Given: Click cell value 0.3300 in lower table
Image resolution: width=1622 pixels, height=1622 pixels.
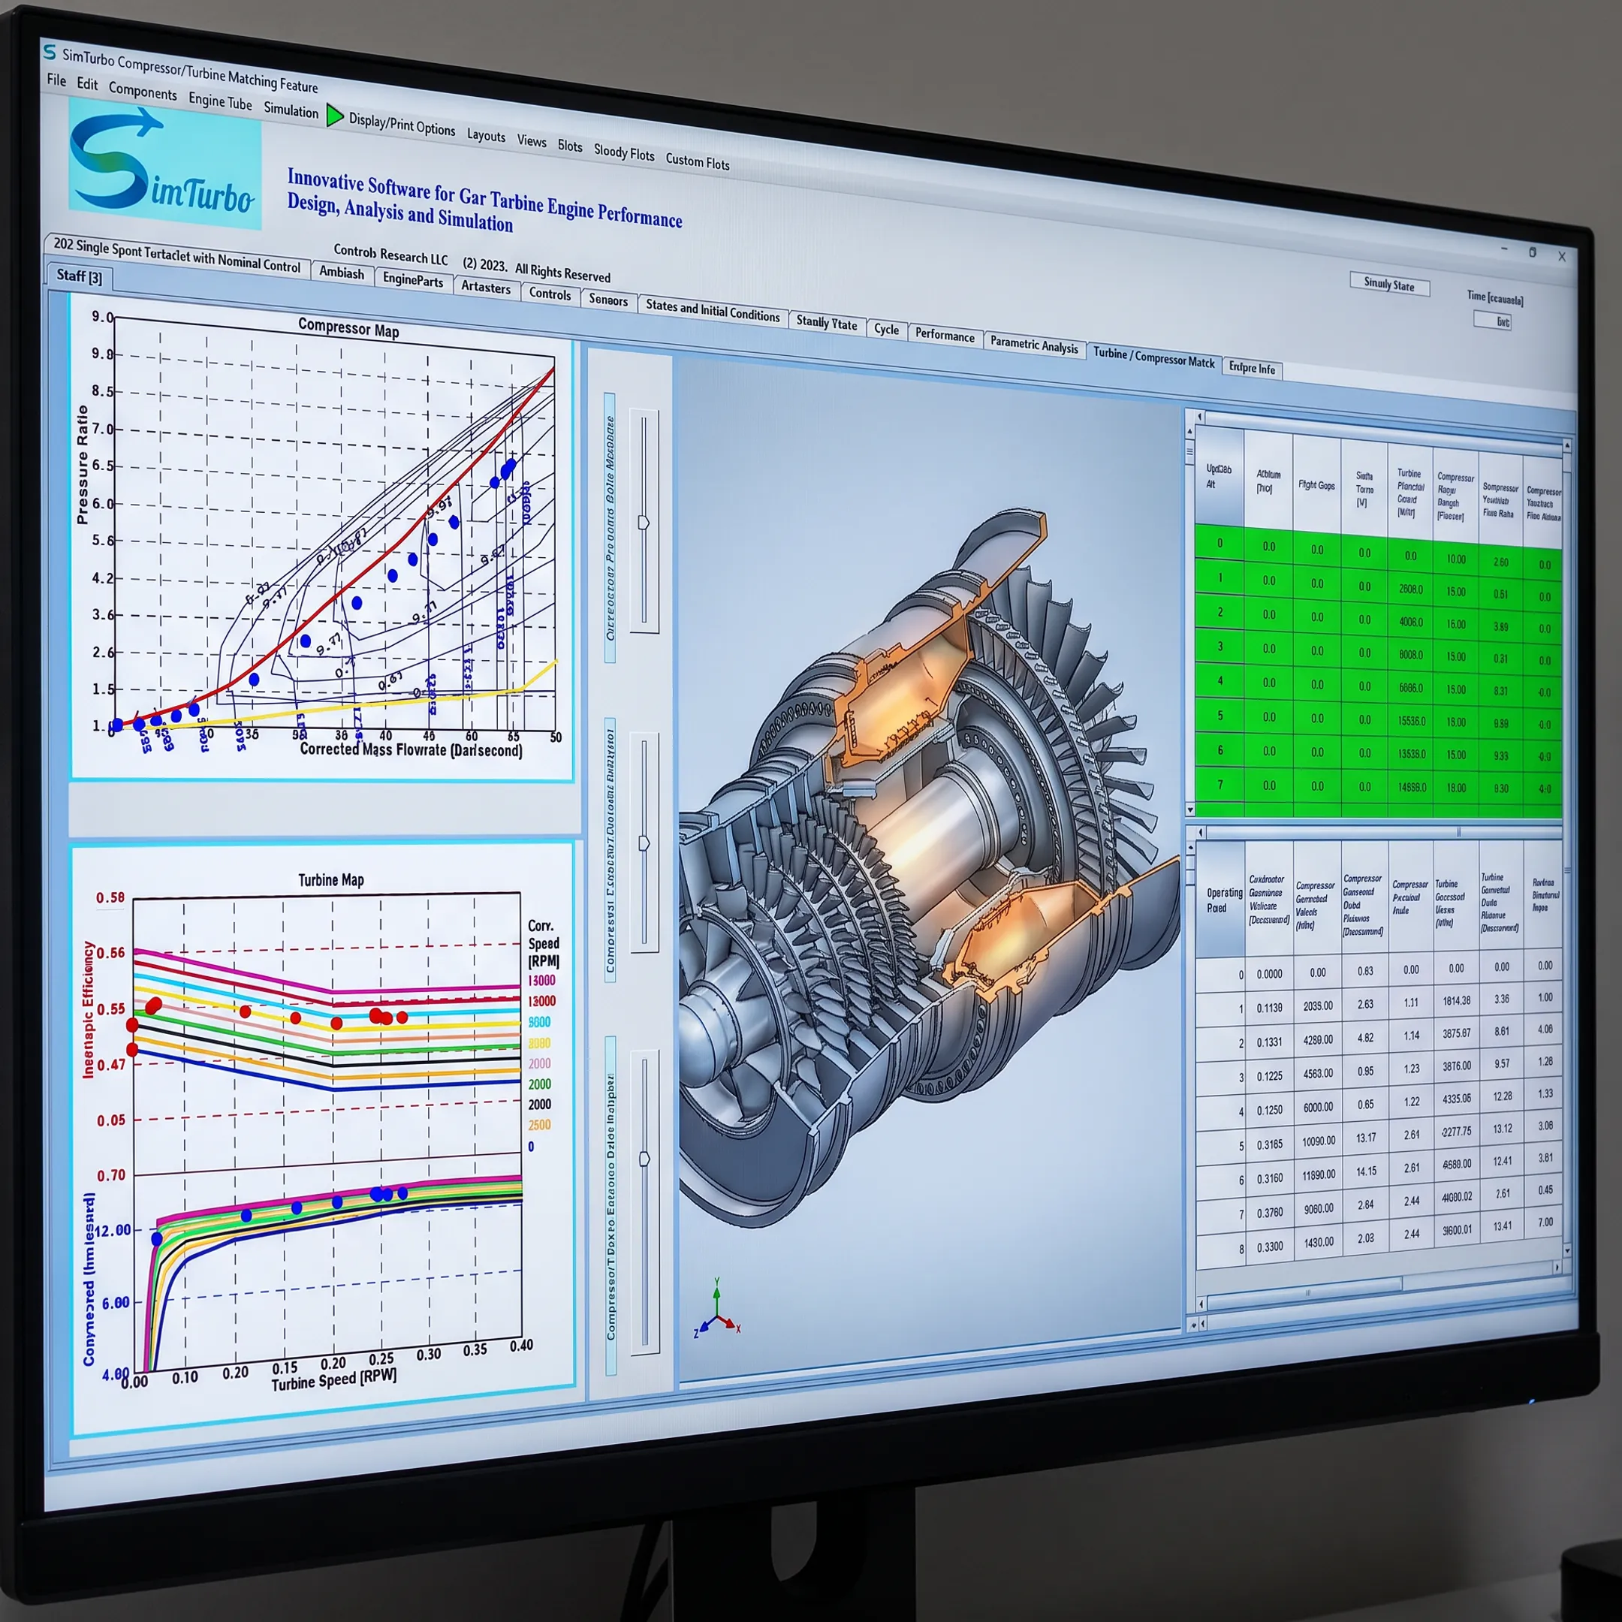Looking at the screenshot, I should [1269, 1247].
